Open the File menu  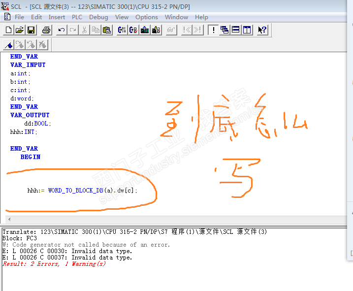click(x=19, y=17)
